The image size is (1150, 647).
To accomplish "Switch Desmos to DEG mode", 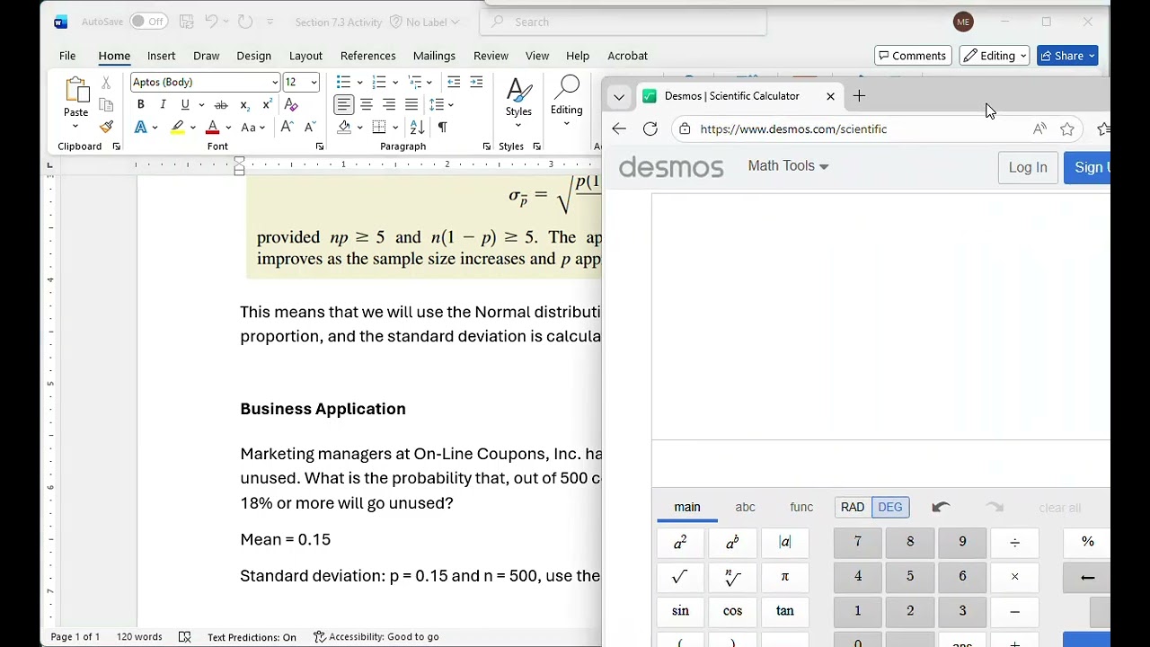I will (890, 507).
